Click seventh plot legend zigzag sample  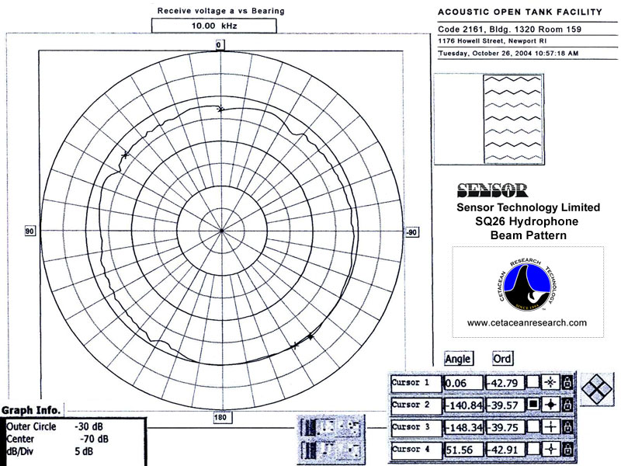coord(513,158)
